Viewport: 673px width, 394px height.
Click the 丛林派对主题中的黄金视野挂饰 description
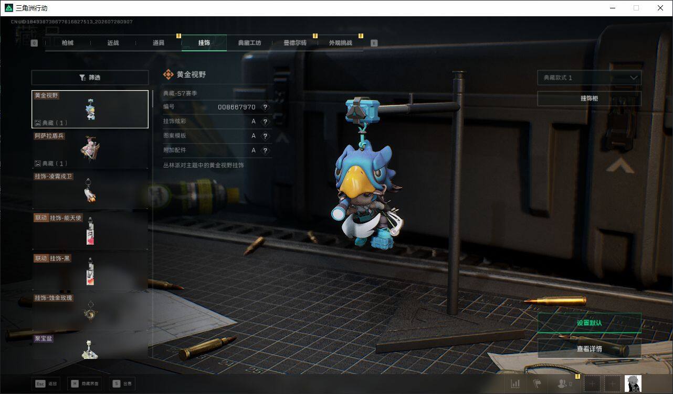pos(204,165)
